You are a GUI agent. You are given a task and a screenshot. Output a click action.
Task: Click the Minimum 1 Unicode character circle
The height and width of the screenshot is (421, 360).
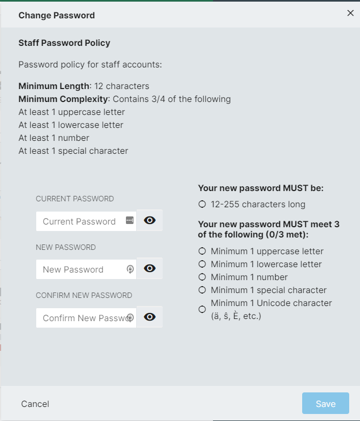[x=202, y=309]
